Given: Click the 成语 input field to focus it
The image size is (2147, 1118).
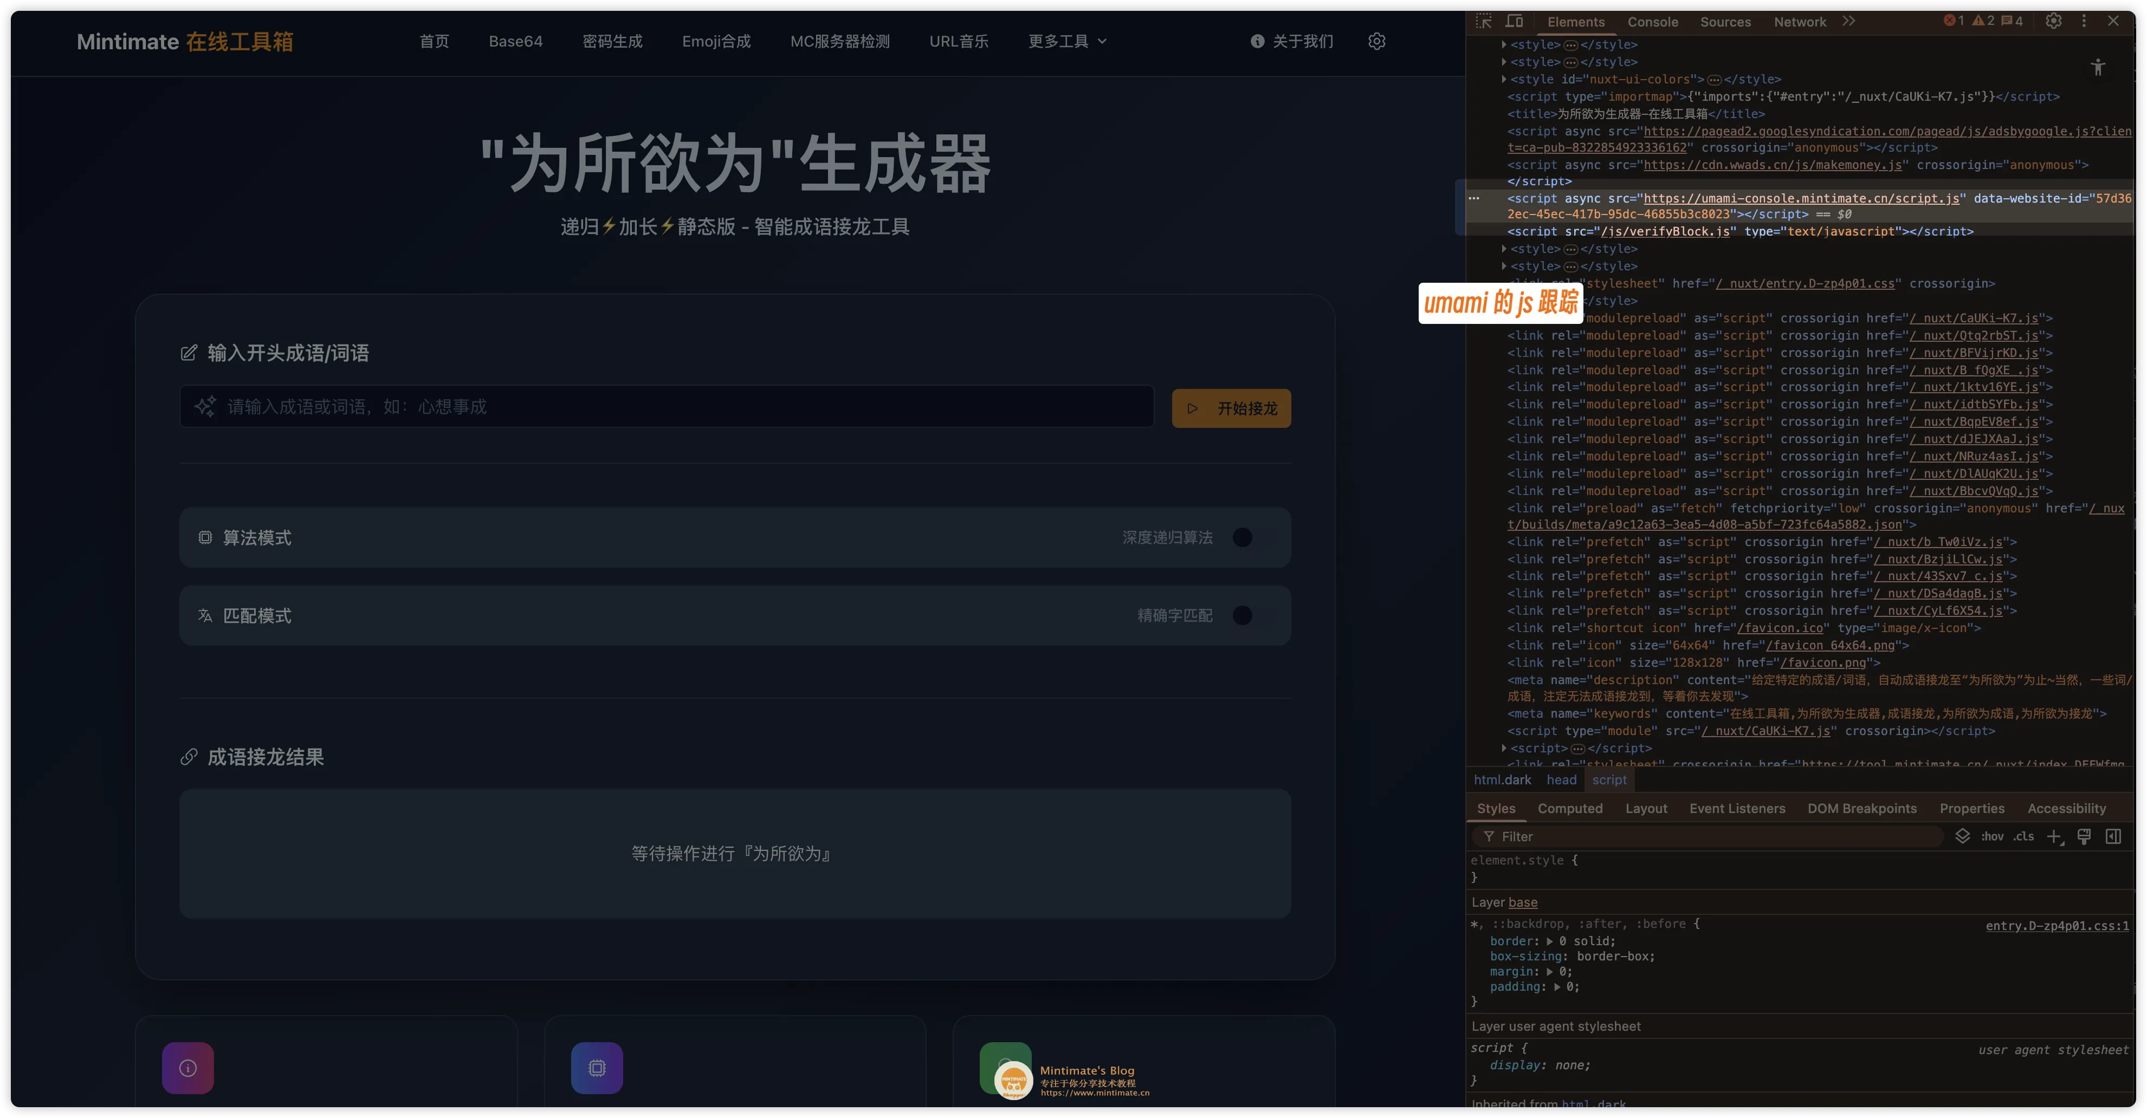Looking at the screenshot, I should [x=667, y=407].
